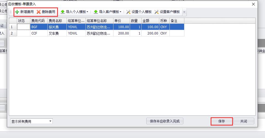The height and width of the screenshot is (138, 265).
Task: Click the 金额 column header
Action: (150, 21)
